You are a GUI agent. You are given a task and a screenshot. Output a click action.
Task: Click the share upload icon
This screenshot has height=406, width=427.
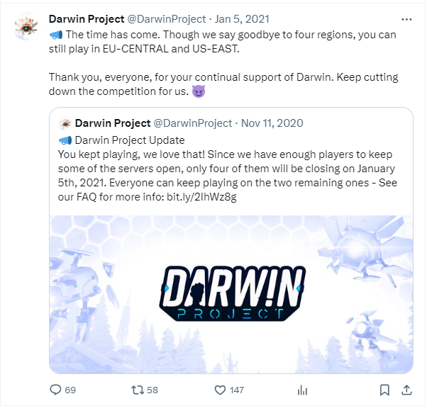tap(406, 390)
